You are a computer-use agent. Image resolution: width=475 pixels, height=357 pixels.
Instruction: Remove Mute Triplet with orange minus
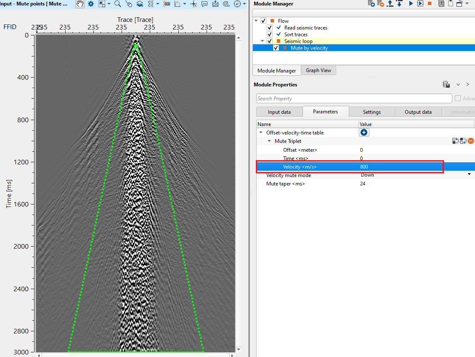tap(471, 141)
